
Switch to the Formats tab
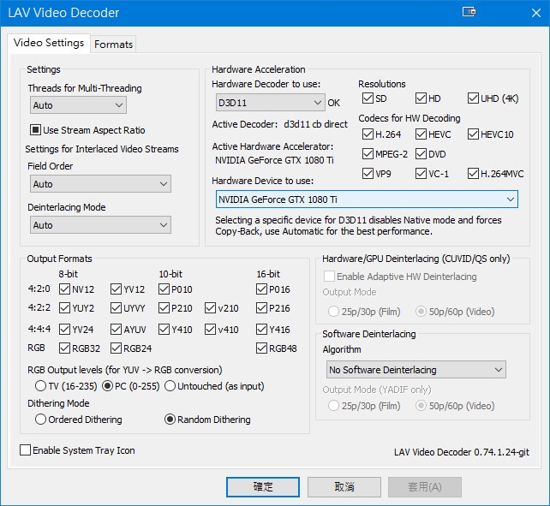coord(113,45)
